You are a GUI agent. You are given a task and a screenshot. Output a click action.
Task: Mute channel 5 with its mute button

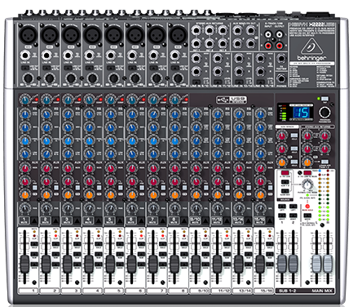tap(120, 220)
